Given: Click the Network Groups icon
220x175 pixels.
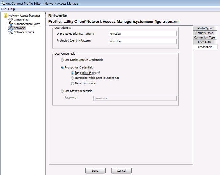Looking at the screenshot, I should [10, 32].
